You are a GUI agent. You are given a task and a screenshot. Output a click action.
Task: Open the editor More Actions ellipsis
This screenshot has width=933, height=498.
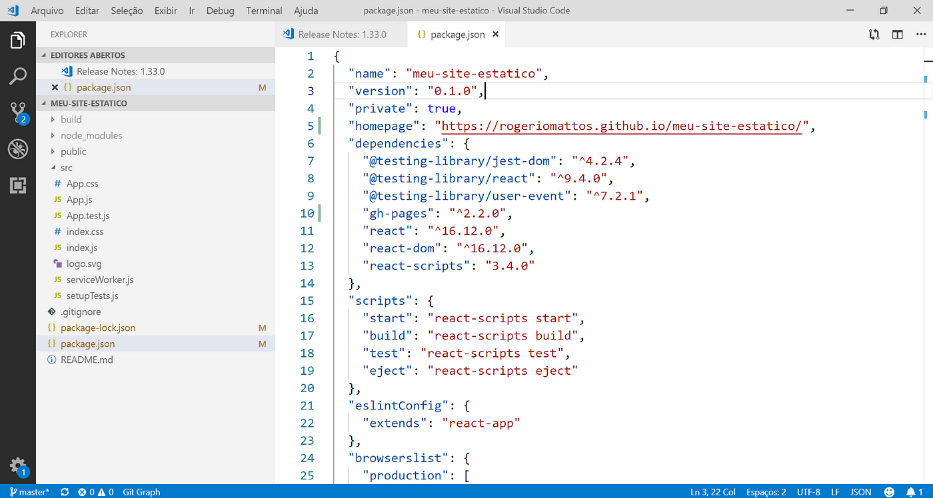point(920,35)
